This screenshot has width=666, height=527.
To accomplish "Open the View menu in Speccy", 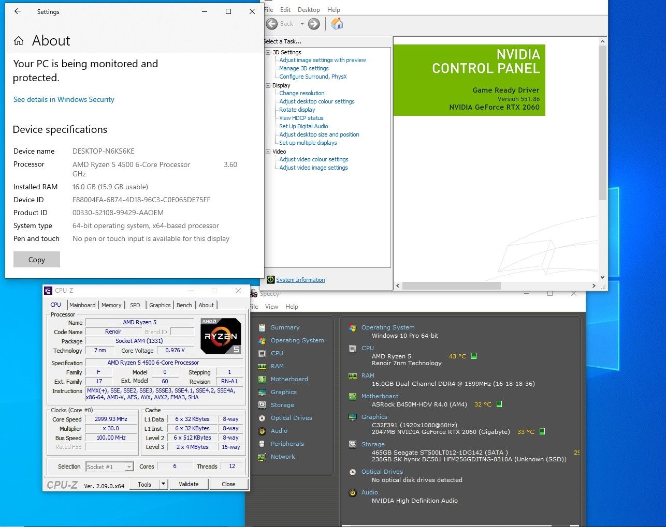I will (x=272, y=307).
